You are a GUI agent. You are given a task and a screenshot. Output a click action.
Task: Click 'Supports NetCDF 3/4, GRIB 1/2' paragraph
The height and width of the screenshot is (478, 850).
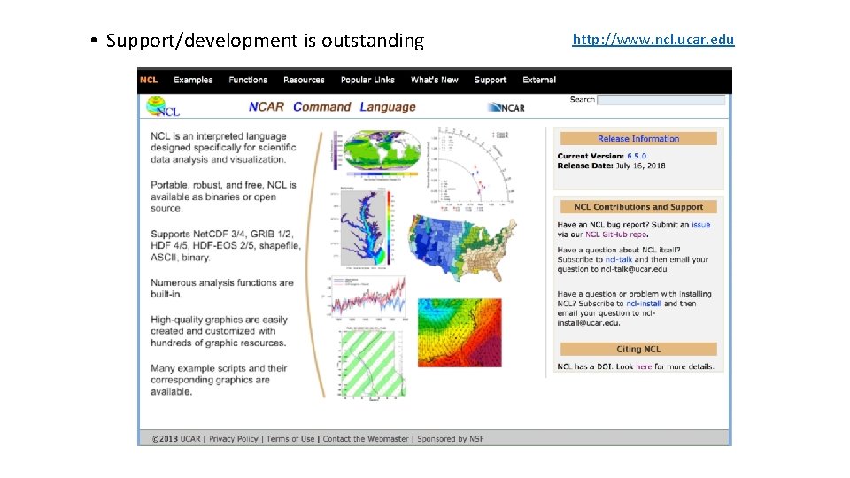tap(226, 245)
